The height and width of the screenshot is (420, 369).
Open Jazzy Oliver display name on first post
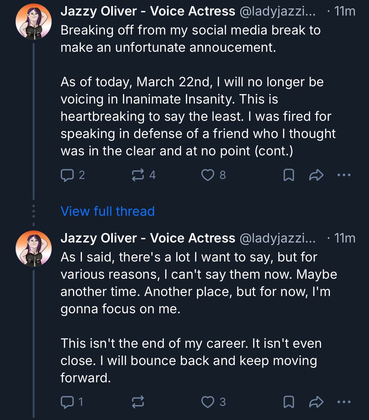[x=148, y=12]
